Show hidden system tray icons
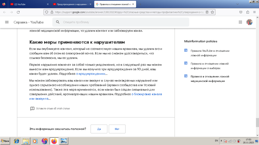Screen dimensions: 259x145 pos(222,141)
